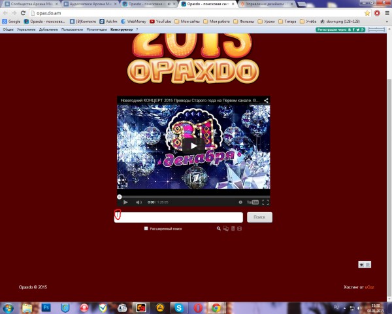Select the chat bubbles search-type icon

226,228
